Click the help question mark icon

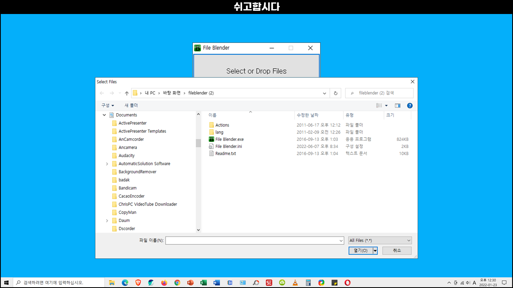pos(410,106)
